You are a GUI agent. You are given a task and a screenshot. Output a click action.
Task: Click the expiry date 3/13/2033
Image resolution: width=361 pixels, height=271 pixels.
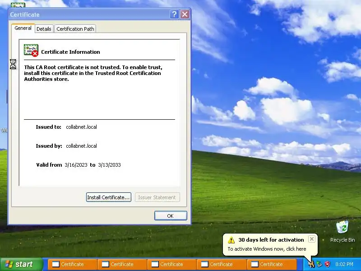(x=109, y=165)
